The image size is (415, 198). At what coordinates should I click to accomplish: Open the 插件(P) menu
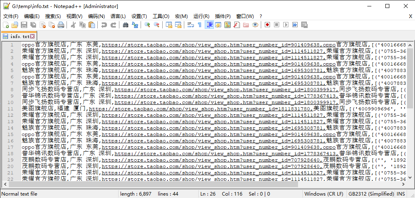pyautogui.click(x=223, y=16)
